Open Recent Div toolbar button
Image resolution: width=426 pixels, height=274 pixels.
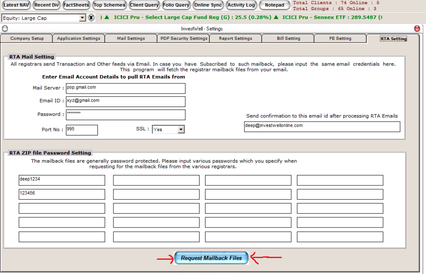(x=47, y=5)
